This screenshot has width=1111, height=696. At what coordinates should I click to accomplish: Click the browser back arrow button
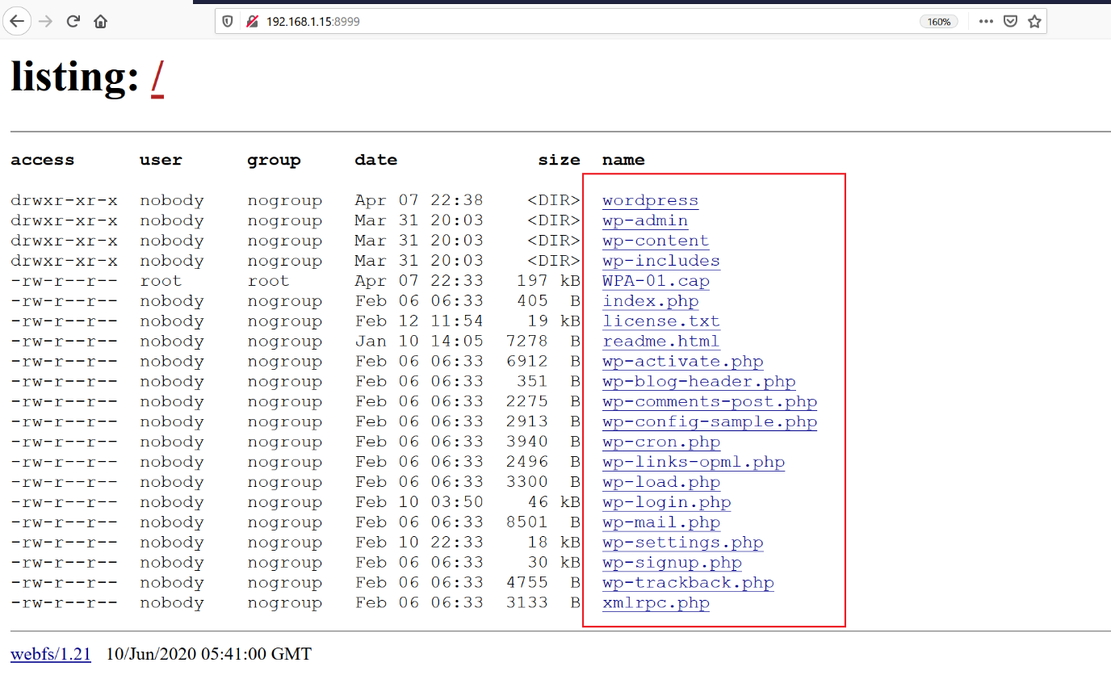(x=16, y=22)
